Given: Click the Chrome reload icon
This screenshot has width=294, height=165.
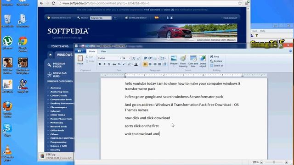Looking at the screenshot, I should point(53,3).
